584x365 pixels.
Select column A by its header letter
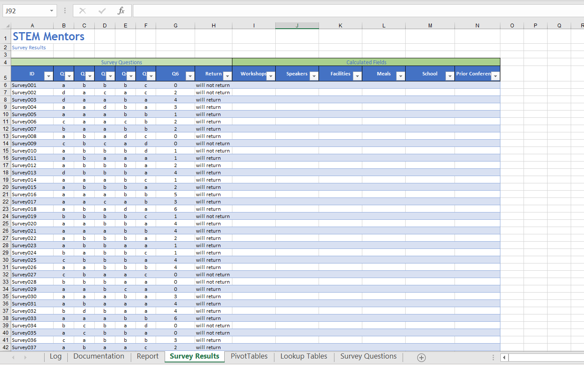click(32, 26)
